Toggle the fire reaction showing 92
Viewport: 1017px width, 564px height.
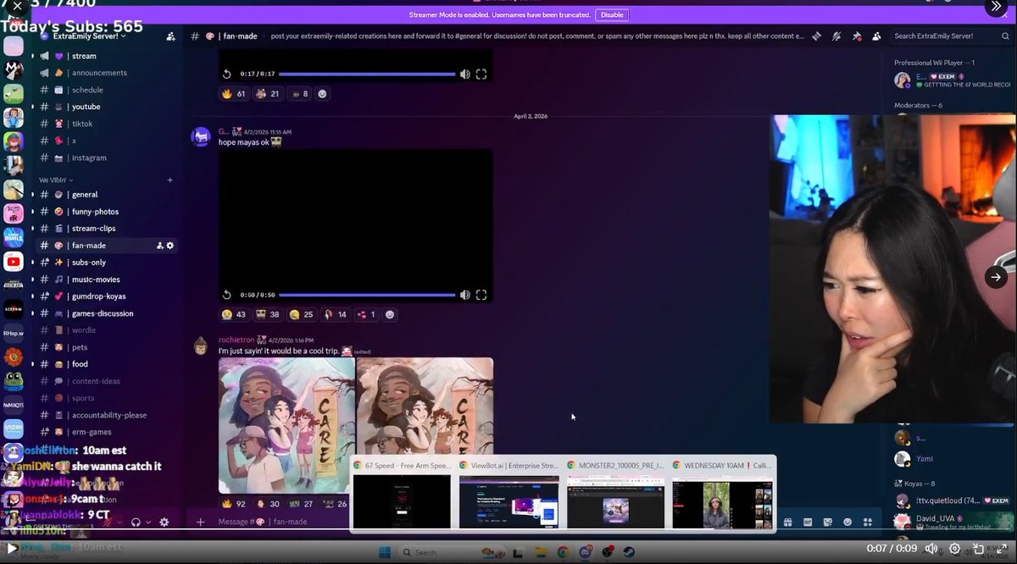234,504
